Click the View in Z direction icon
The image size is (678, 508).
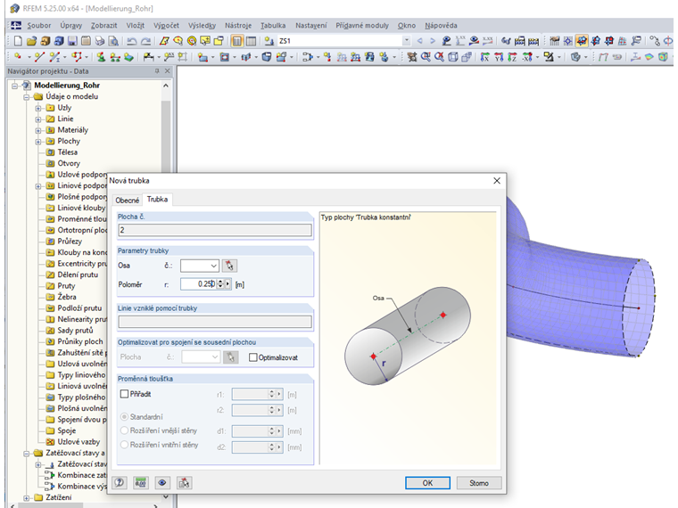pyautogui.click(x=512, y=56)
